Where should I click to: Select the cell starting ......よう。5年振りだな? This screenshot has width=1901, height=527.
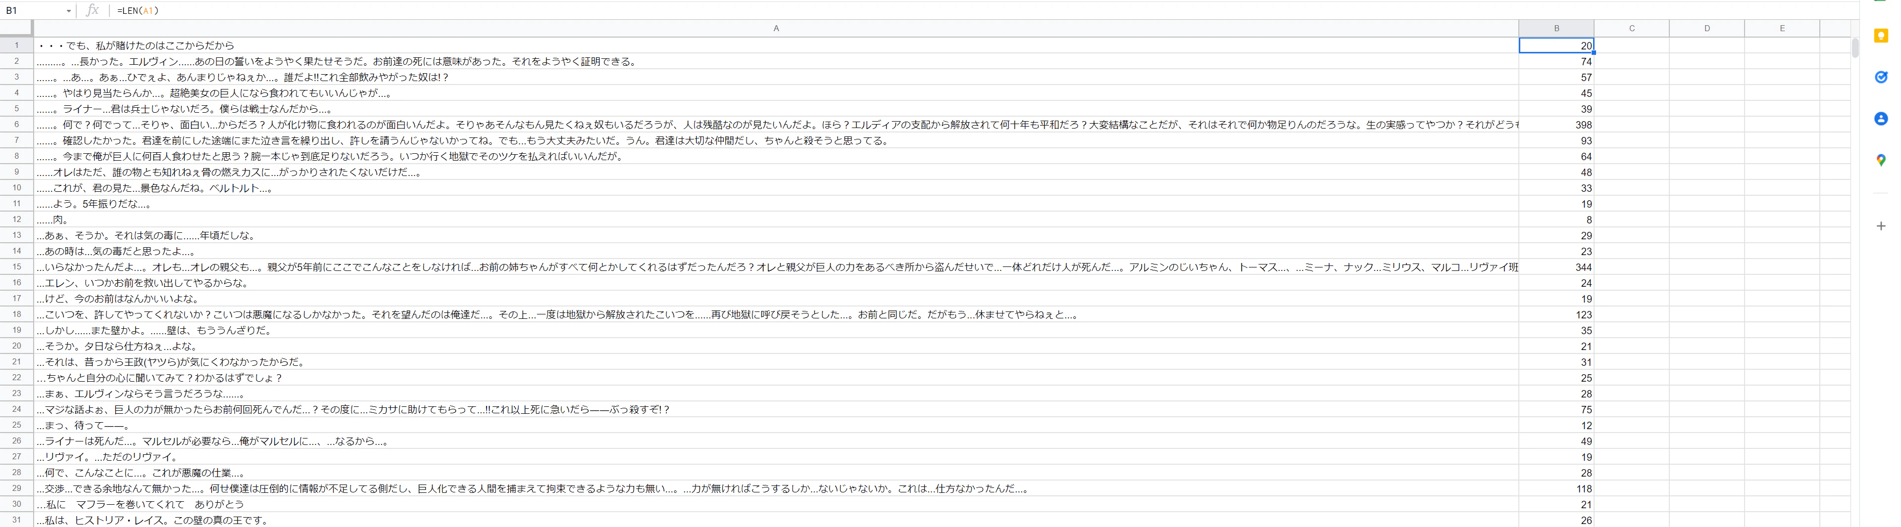776,203
